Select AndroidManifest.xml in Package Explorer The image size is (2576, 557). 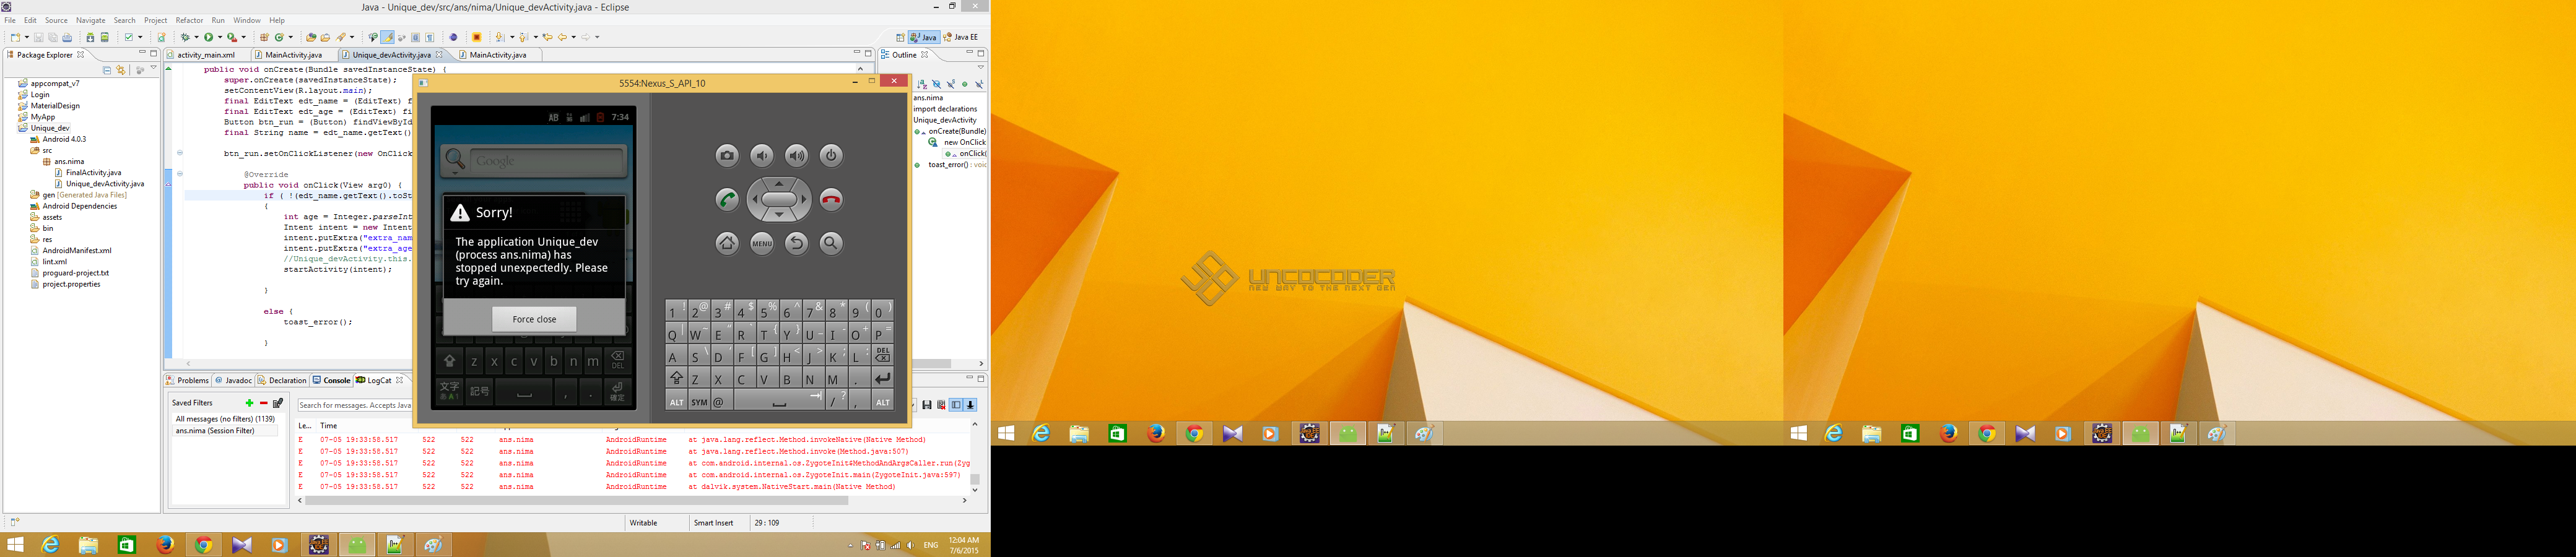click(77, 251)
